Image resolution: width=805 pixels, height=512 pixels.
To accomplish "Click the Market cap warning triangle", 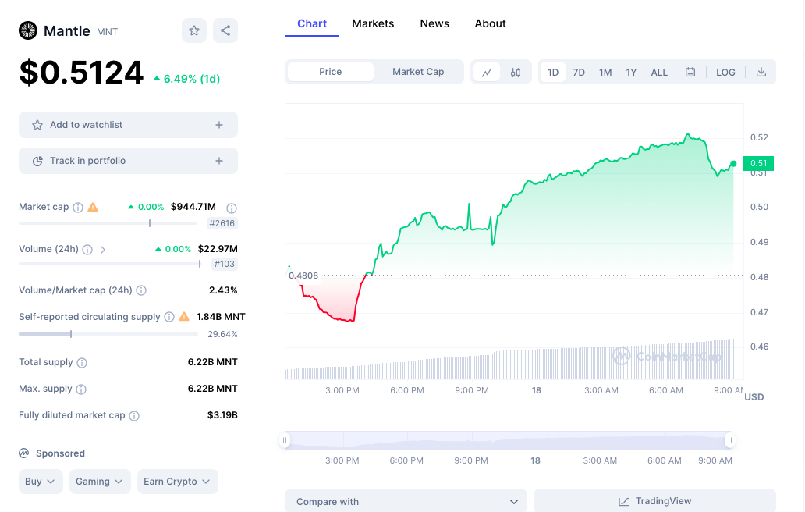I will [93, 207].
